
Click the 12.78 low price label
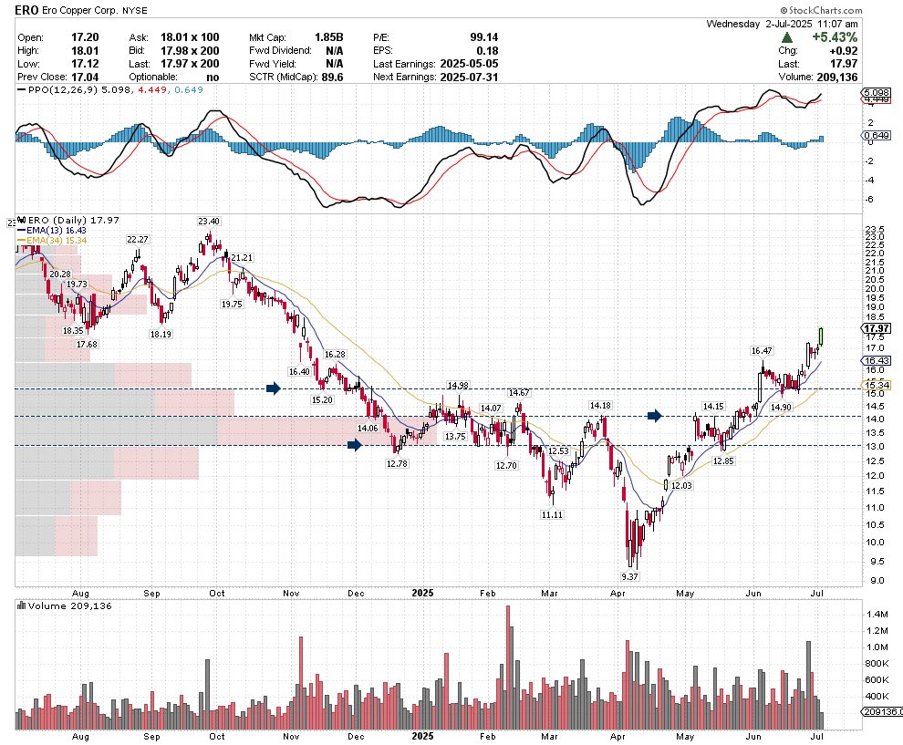[x=397, y=463]
